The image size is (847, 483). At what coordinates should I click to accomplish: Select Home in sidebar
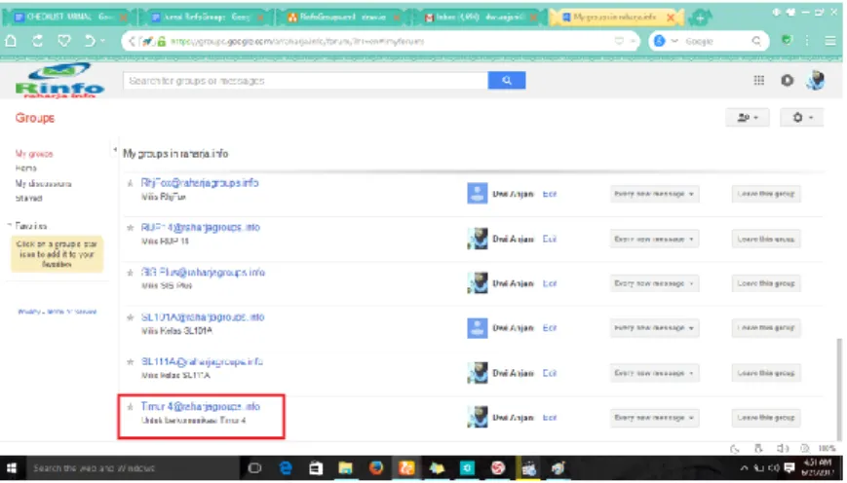pos(26,168)
